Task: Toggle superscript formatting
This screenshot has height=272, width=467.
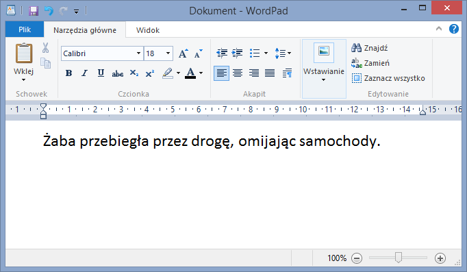Action: (150, 73)
